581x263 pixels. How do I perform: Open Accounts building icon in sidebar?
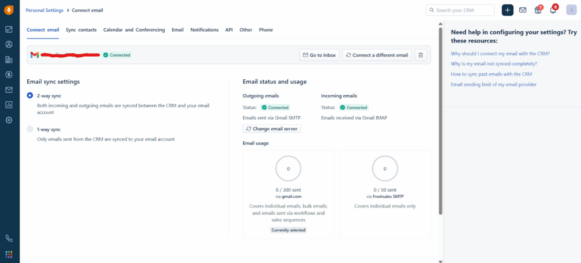[9, 60]
